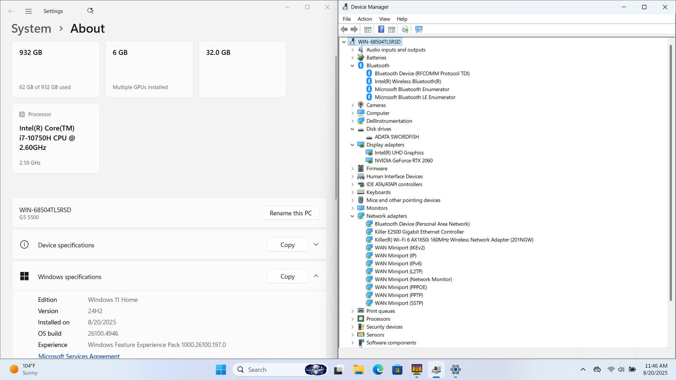The width and height of the screenshot is (676, 380).
Task: Select Killer E2500 Gigabit Ethernet Controller
Action: coord(419,232)
